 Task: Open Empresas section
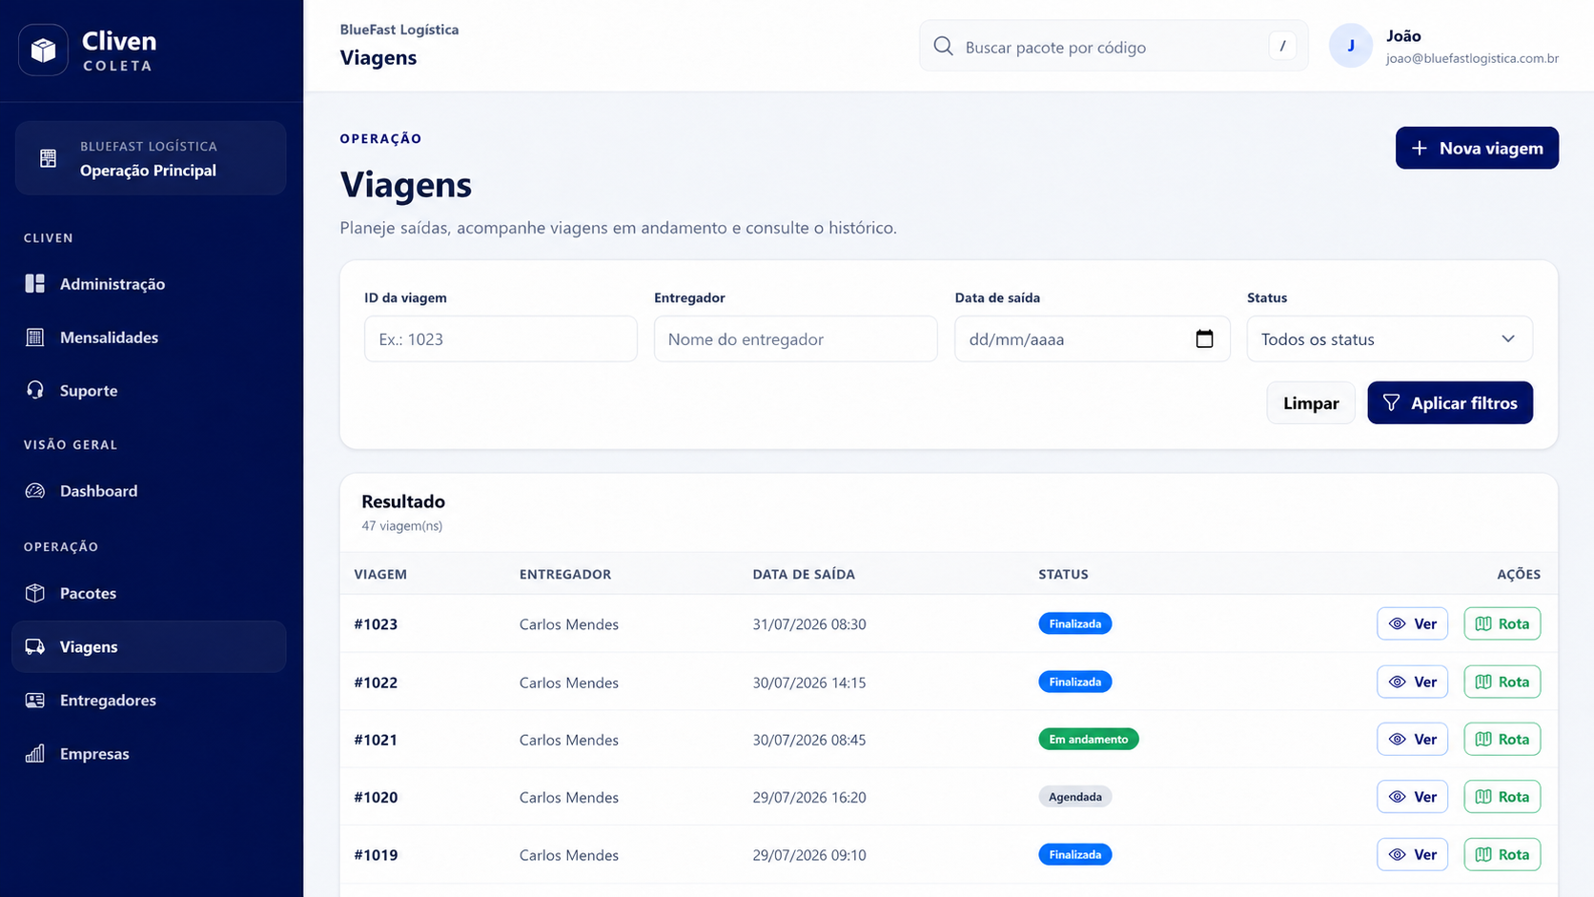click(x=149, y=753)
